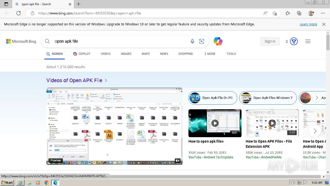The width and height of the screenshot is (330, 186).
Task: Click the Learn more link
Action: (x=308, y=24)
